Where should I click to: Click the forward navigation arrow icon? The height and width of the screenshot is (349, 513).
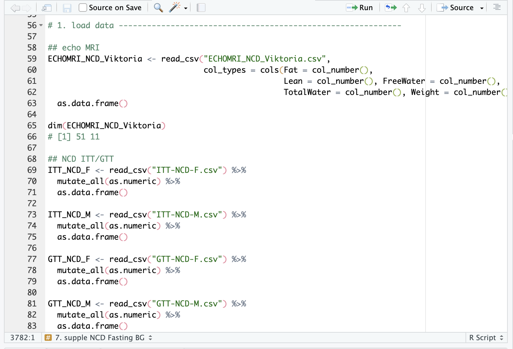pyautogui.click(x=27, y=8)
